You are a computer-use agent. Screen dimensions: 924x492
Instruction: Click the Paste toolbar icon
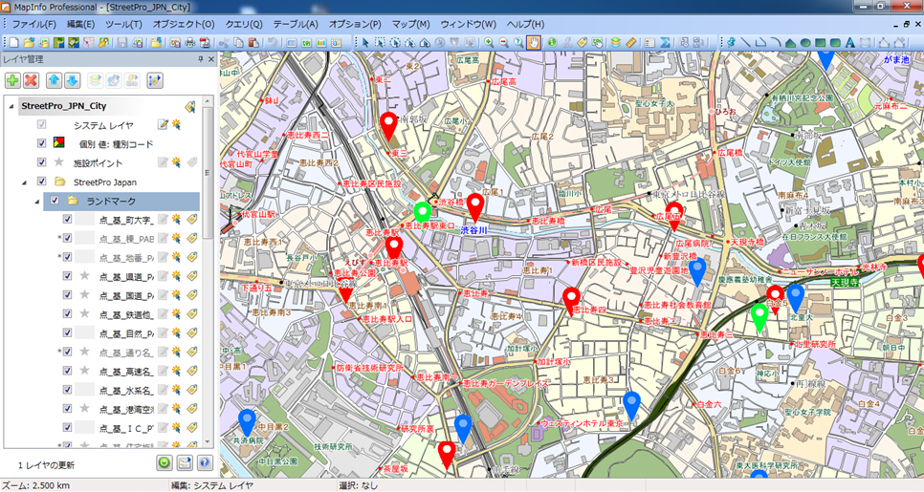point(253,43)
